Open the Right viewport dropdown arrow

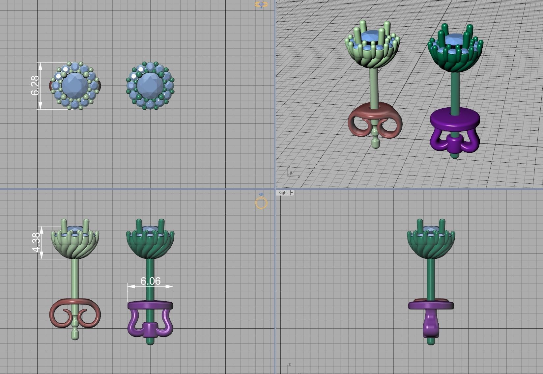[292, 193]
